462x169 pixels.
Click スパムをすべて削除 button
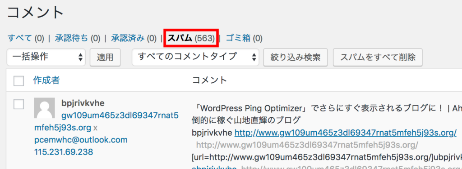click(378, 57)
